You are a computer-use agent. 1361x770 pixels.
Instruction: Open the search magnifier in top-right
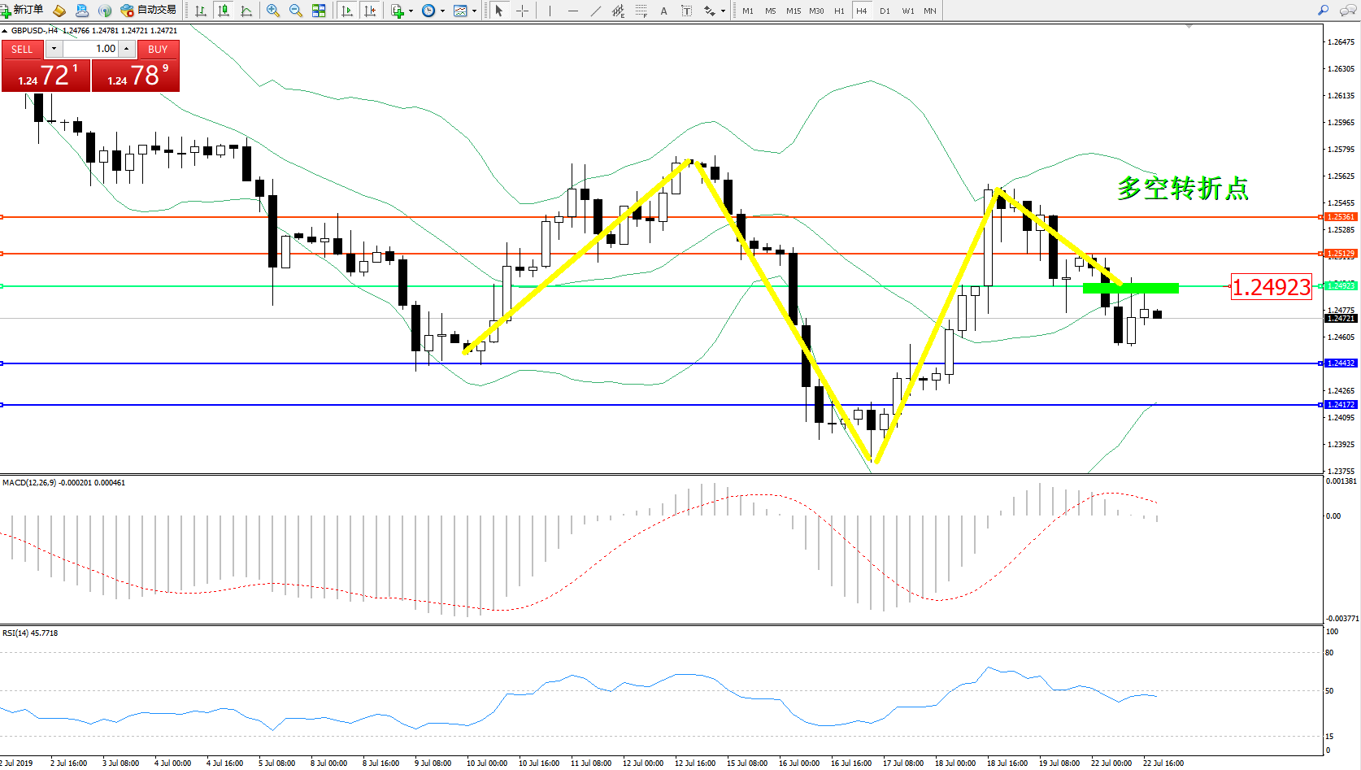1323,11
